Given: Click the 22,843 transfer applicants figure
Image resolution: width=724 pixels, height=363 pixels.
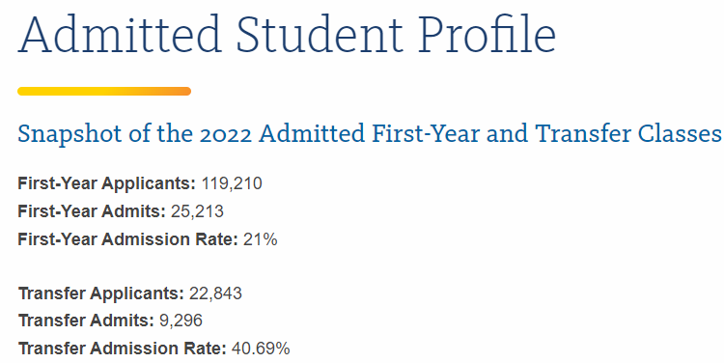Looking at the screenshot, I should [x=215, y=293].
